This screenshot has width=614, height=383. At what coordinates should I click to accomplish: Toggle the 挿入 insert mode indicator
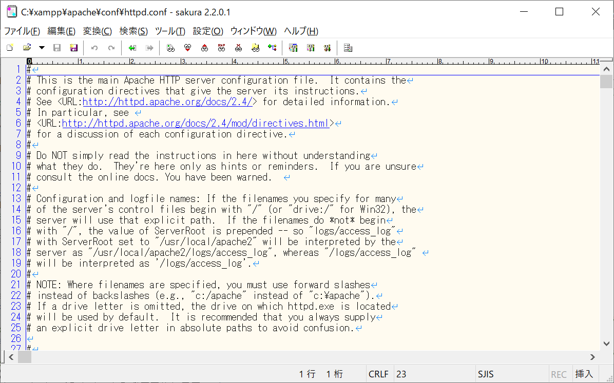(x=584, y=374)
